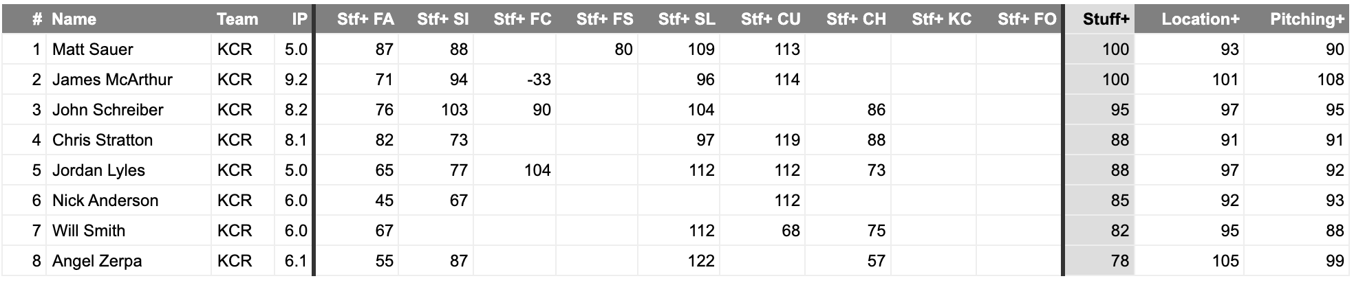
Task: Open Chris Stratton's player entry
Action: pos(103,140)
